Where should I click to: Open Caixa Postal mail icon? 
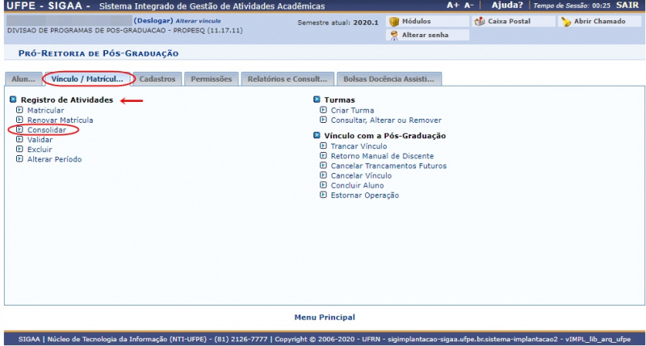[480, 21]
